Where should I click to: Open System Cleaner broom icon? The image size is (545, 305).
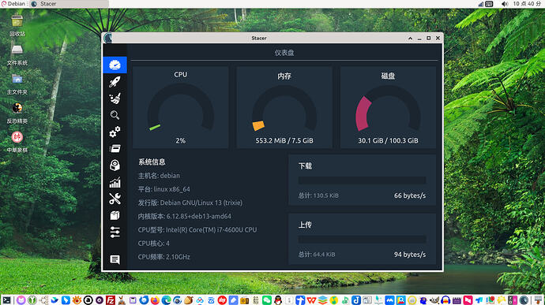click(x=115, y=99)
